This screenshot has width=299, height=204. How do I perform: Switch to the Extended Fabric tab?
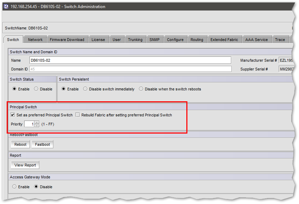coord(224,40)
